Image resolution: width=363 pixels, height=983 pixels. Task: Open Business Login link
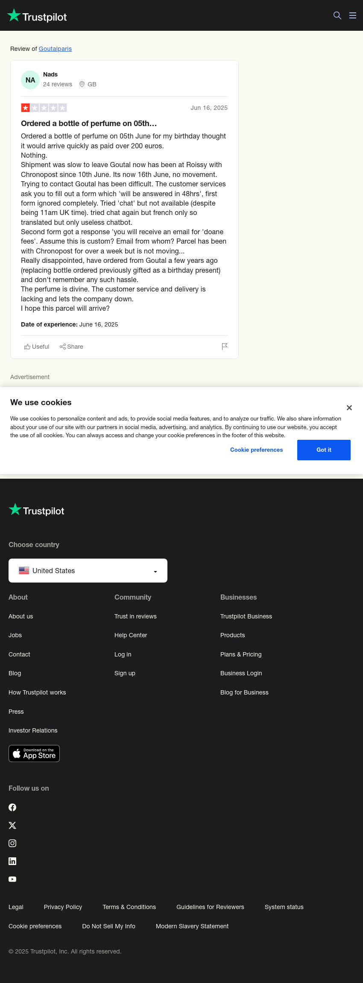(241, 673)
